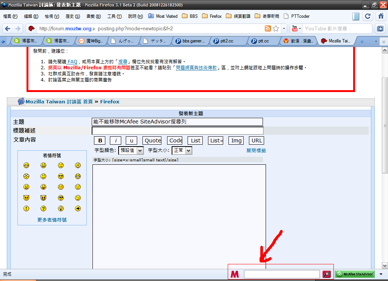
Task: Open the McAfee SiteAdvisor status button
Action: tap(355, 274)
